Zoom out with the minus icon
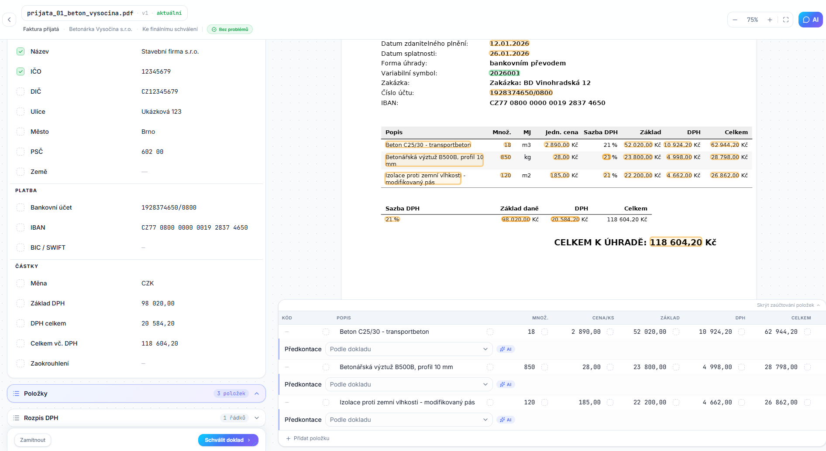The width and height of the screenshot is (826, 451). [735, 20]
